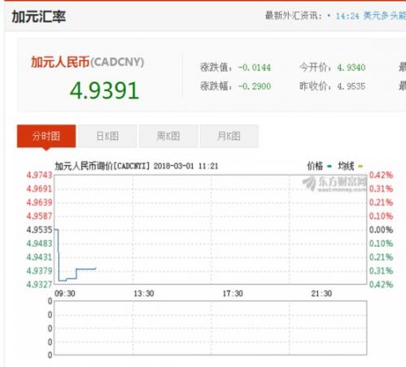
Task: Click the 0.00% right axis label
Action: (x=381, y=229)
